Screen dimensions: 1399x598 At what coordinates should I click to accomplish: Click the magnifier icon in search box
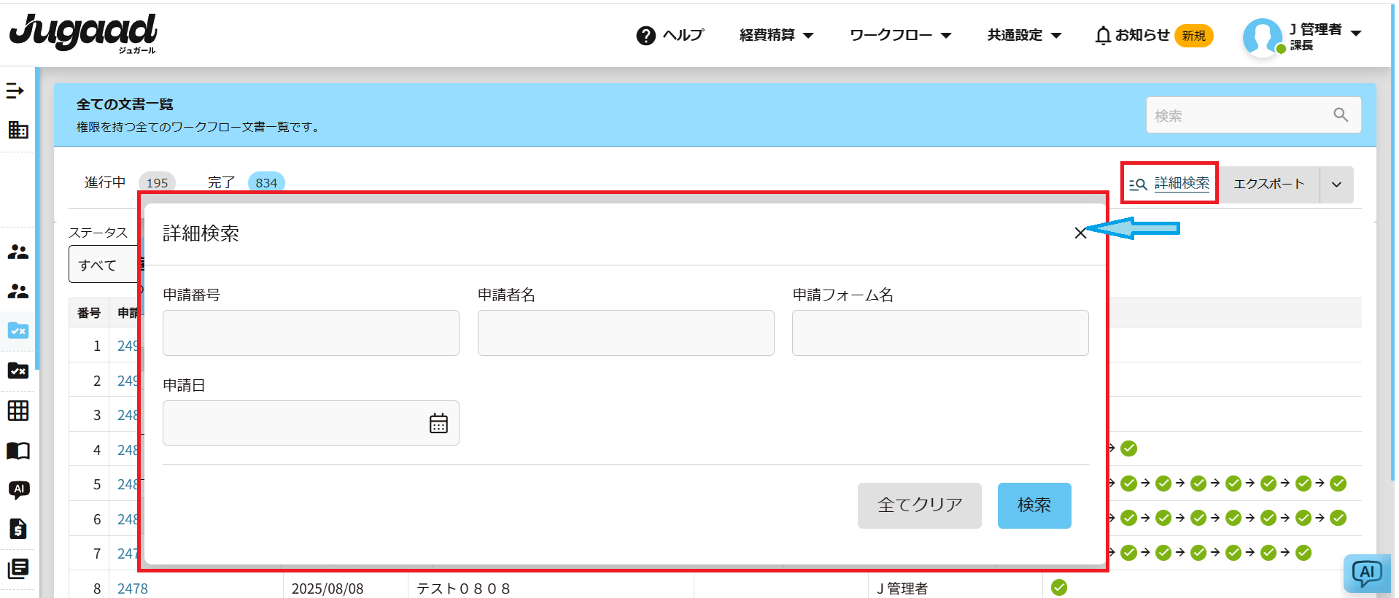click(1340, 114)
